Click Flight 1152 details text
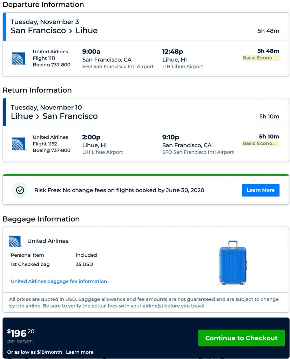The height and width of the screenshot is (359, 290). [45, 144]
